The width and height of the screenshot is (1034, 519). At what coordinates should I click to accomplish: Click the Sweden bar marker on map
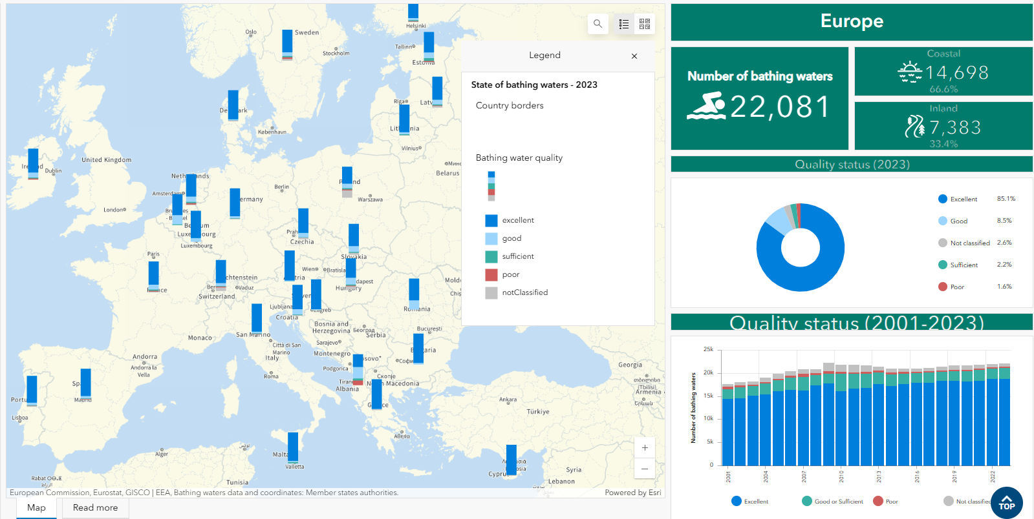287,45
